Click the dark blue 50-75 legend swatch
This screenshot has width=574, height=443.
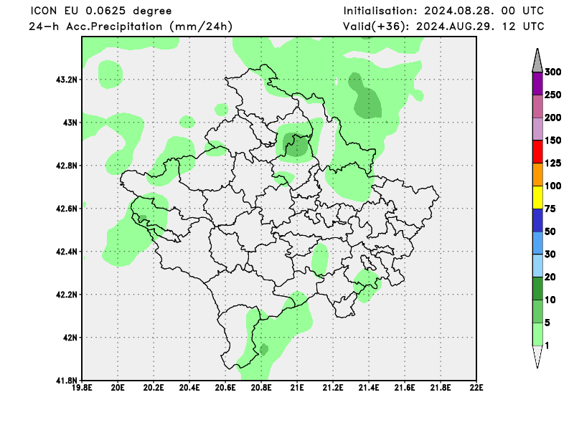click(x=537, y=220)
